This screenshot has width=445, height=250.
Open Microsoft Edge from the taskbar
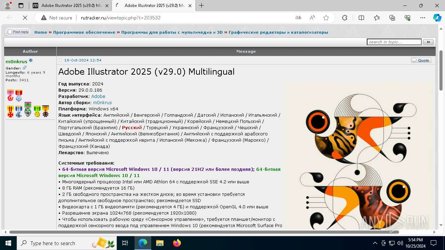[x=143, y=243]
